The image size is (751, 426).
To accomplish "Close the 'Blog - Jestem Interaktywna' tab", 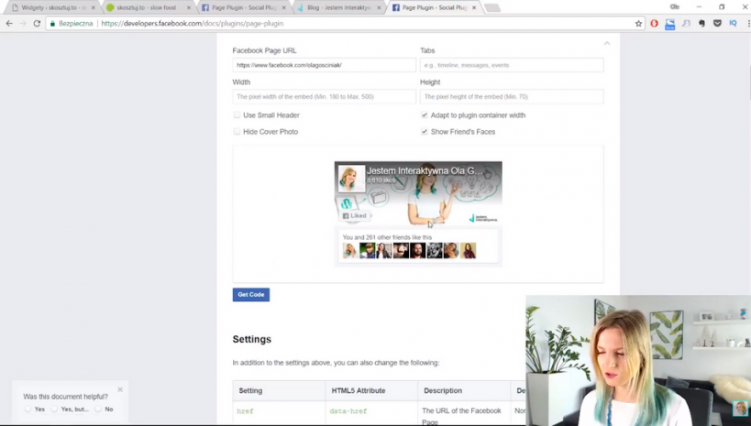I will (379, 7).
